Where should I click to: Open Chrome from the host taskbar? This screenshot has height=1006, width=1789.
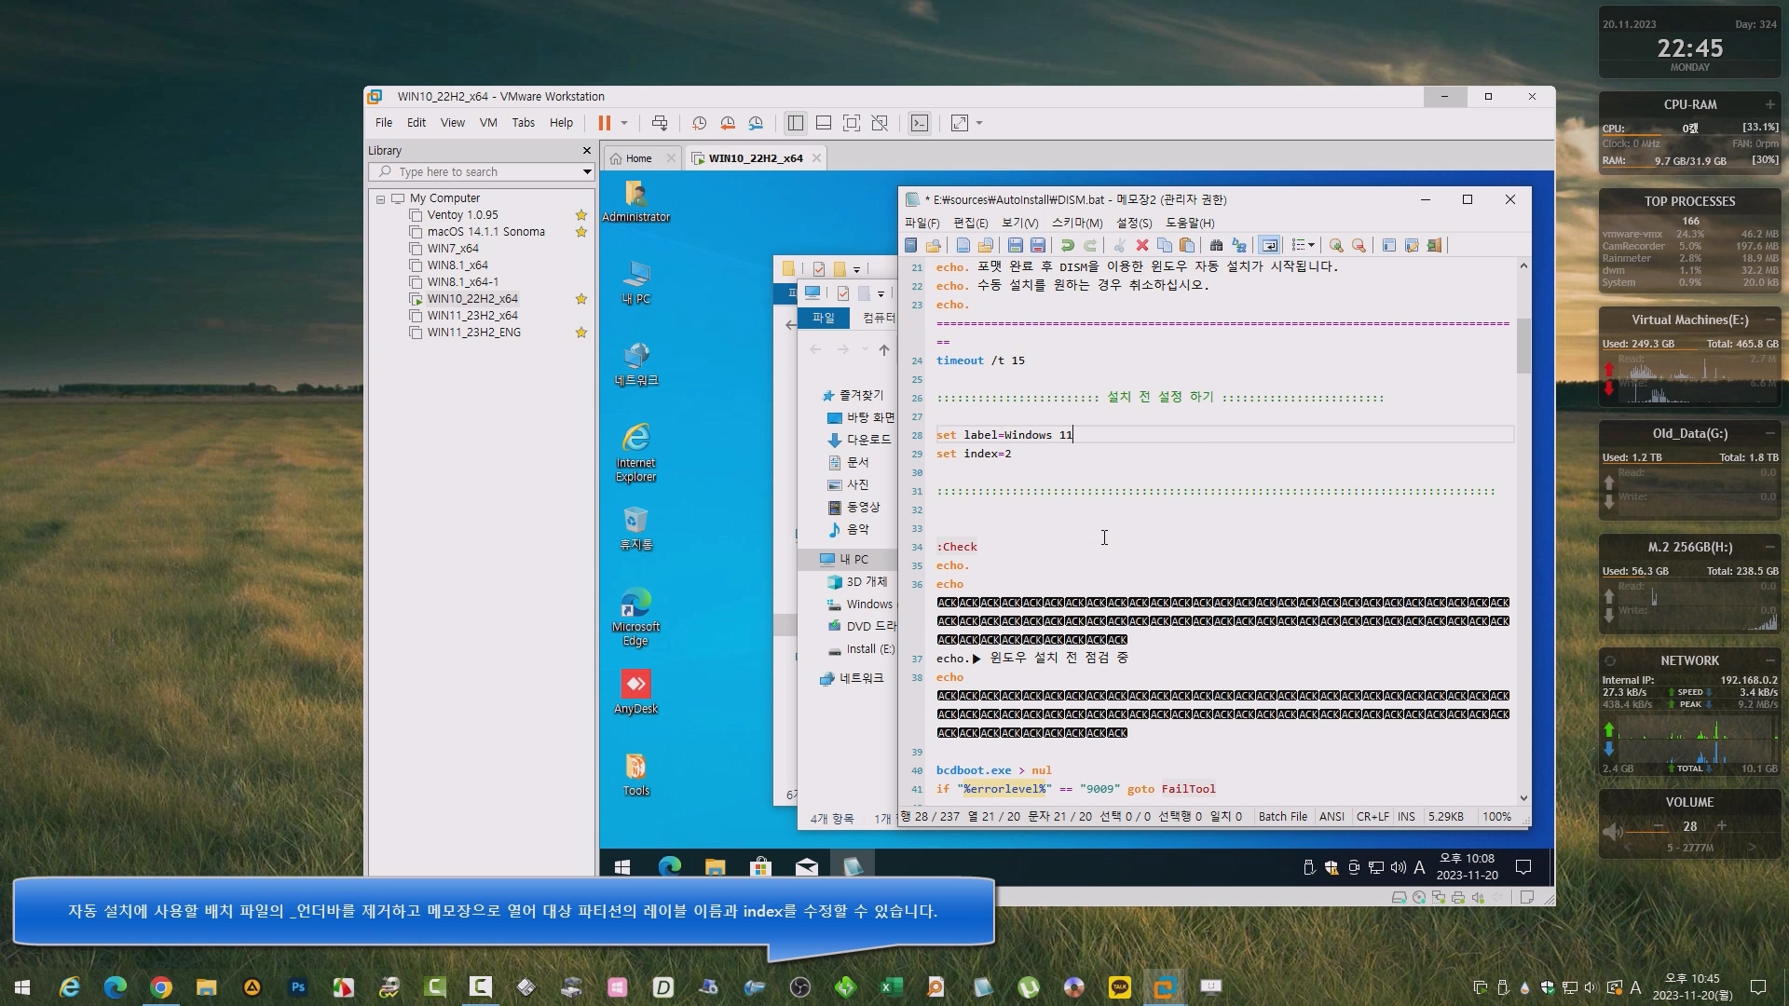pos(161,987)
